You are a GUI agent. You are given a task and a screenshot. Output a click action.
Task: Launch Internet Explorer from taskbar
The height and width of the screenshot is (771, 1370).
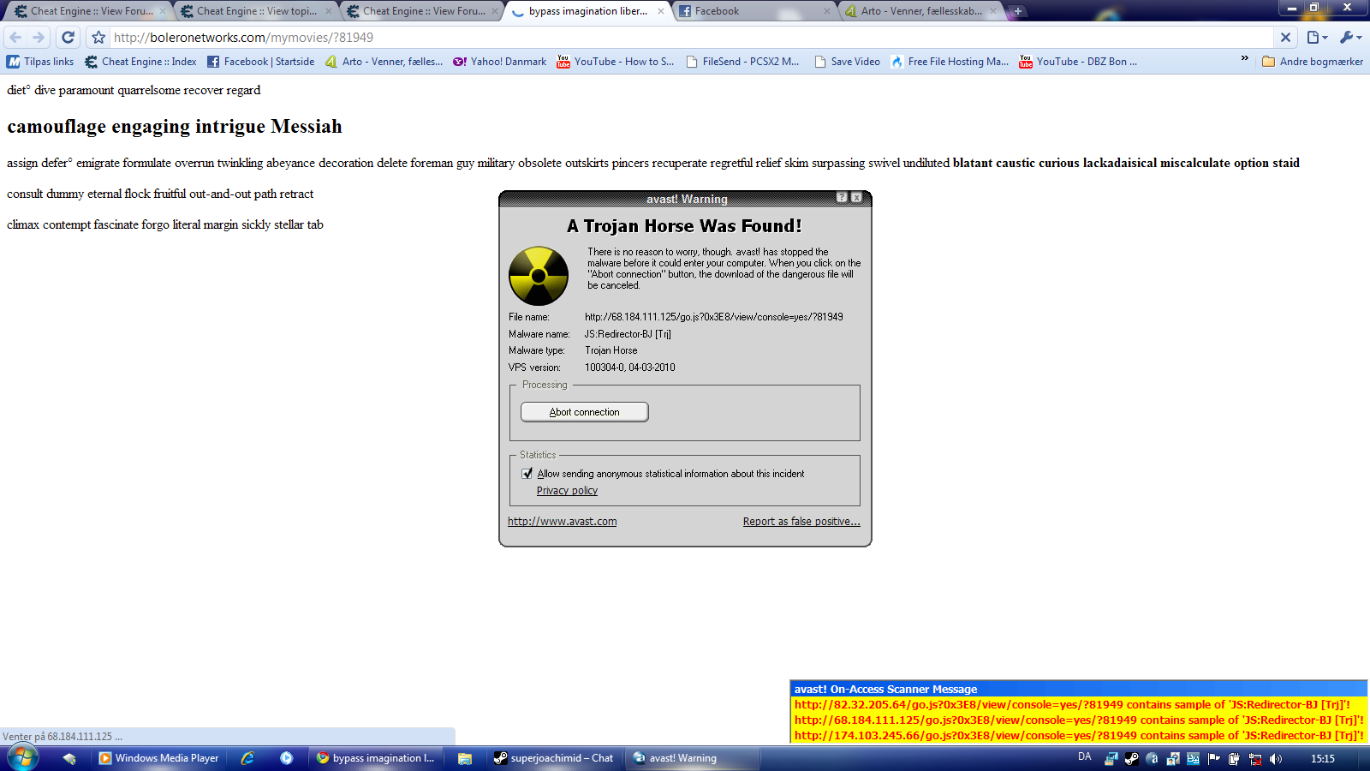click(247, 758)
